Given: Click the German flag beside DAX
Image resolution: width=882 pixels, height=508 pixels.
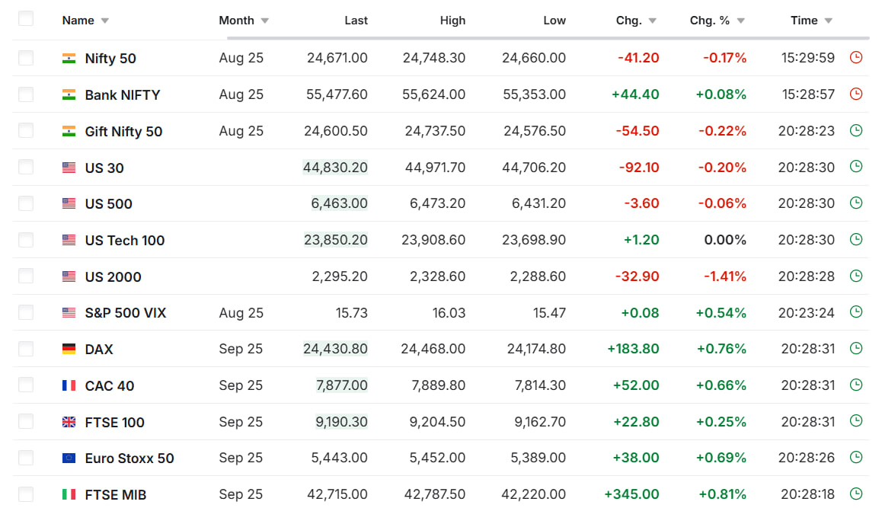Looking at the screenshot, I should coord(69,350).
